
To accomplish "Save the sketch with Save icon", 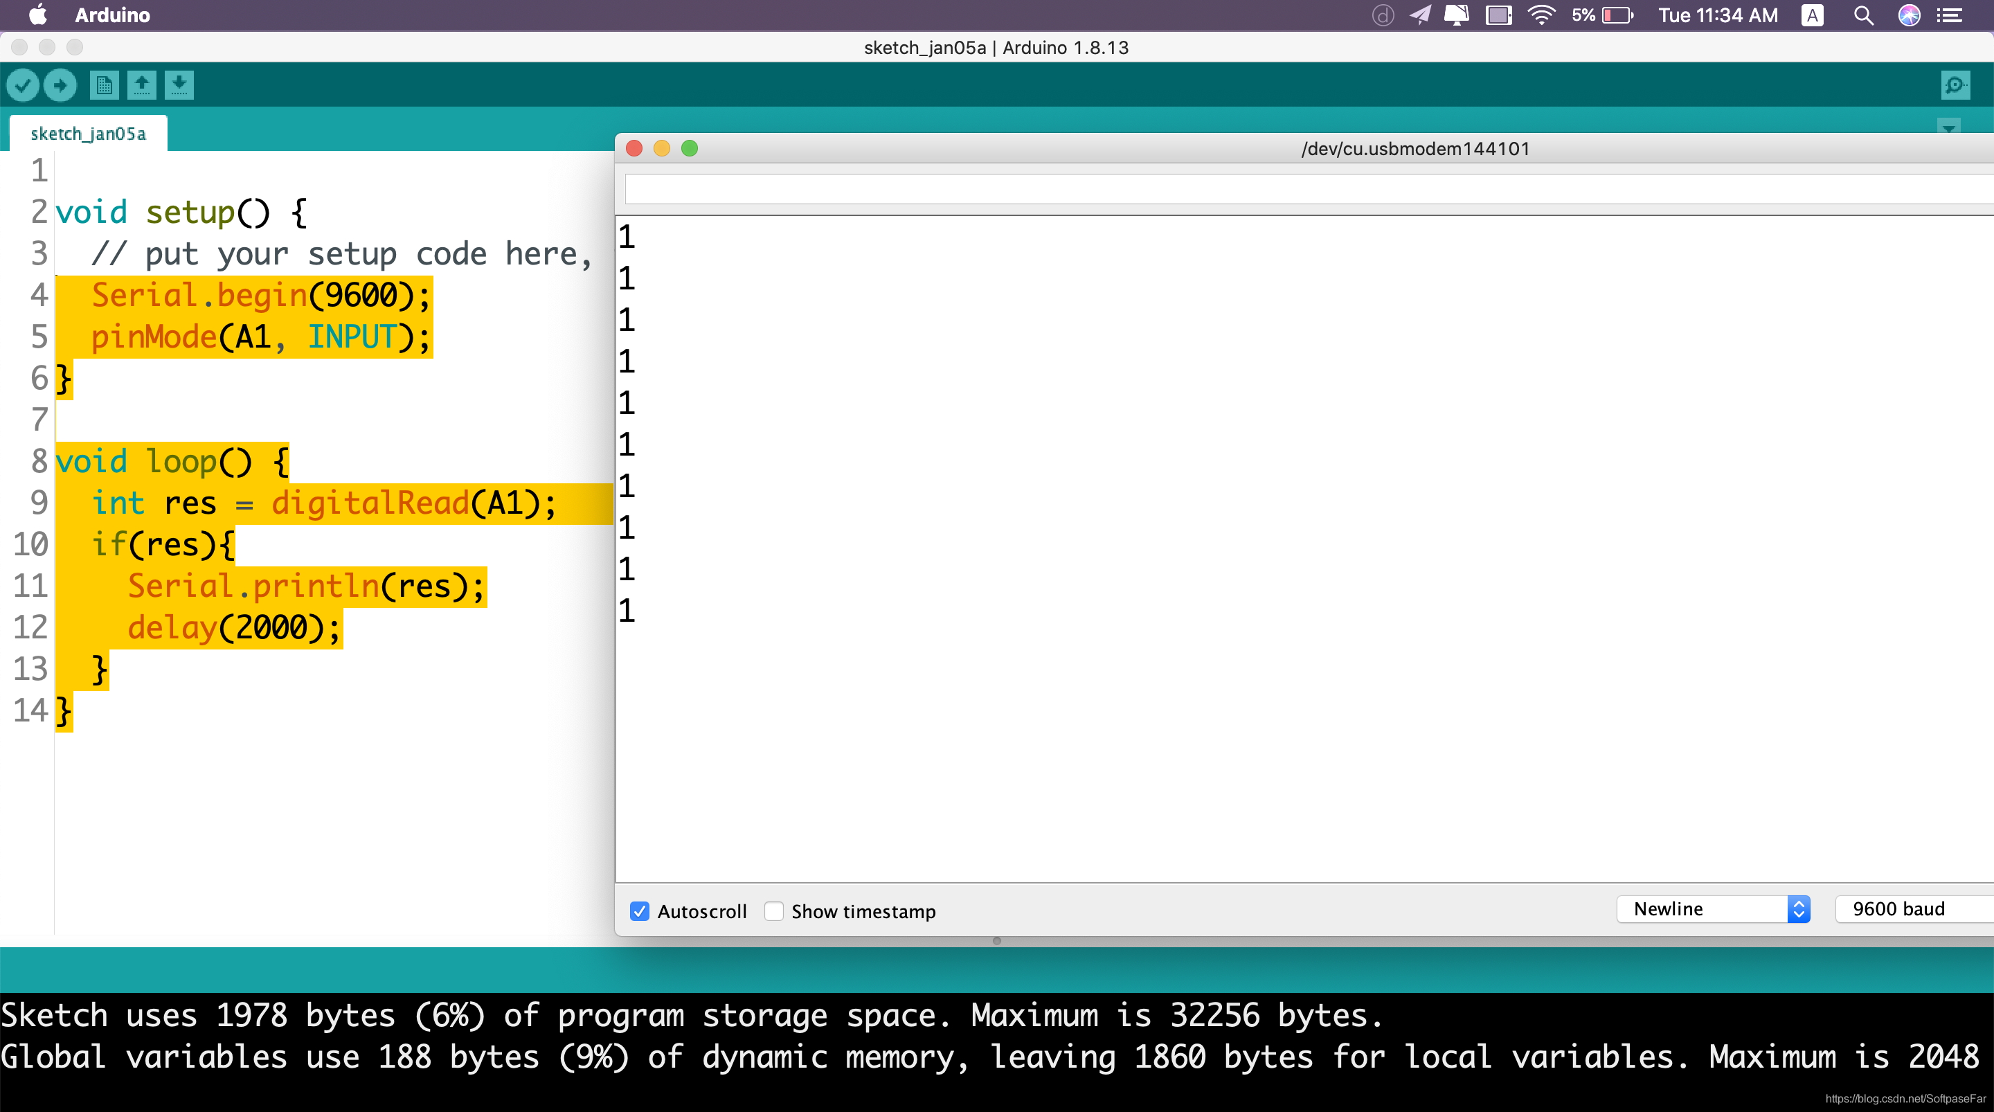I will point(179,85).
